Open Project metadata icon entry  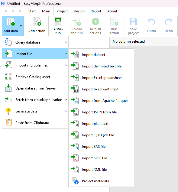click(x=75, y=181)
